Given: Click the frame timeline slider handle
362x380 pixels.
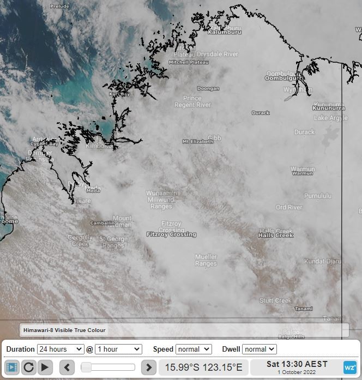Looking at the screenshot, I should [x=86, y=367].
